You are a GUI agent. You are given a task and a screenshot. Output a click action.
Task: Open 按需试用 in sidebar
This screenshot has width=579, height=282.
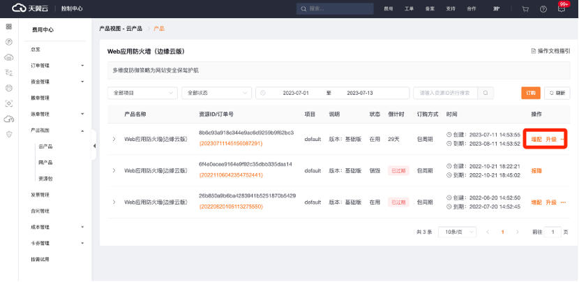tap(40, 260)
